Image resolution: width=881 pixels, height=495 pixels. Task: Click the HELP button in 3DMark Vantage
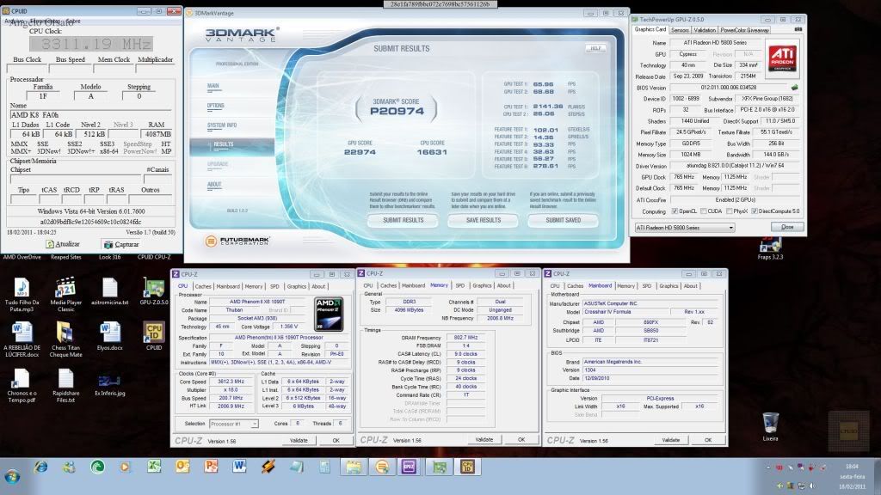pos(594,48)
